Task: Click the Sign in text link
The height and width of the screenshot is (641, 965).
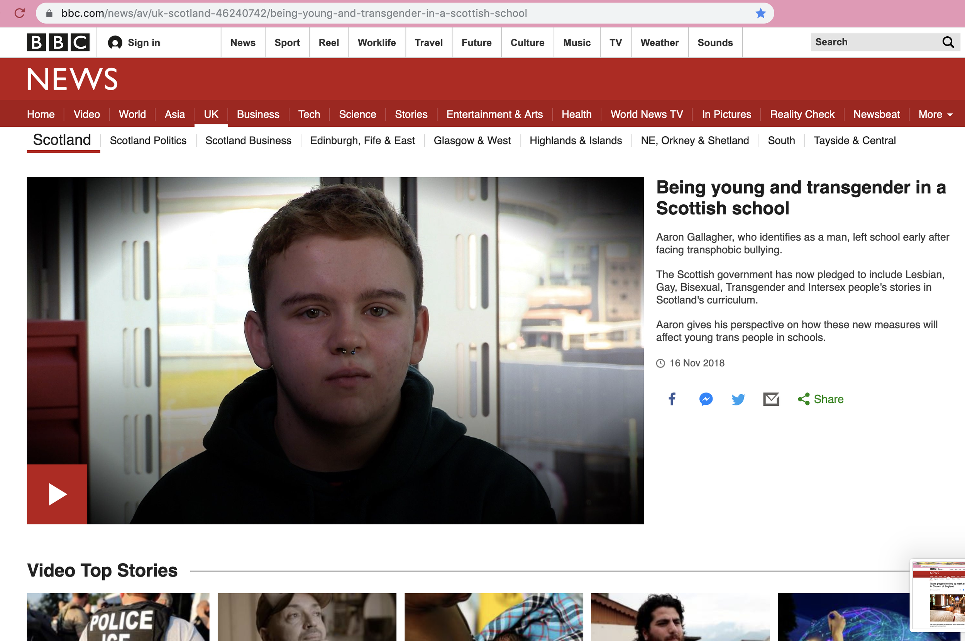Action: coord(144,42)
